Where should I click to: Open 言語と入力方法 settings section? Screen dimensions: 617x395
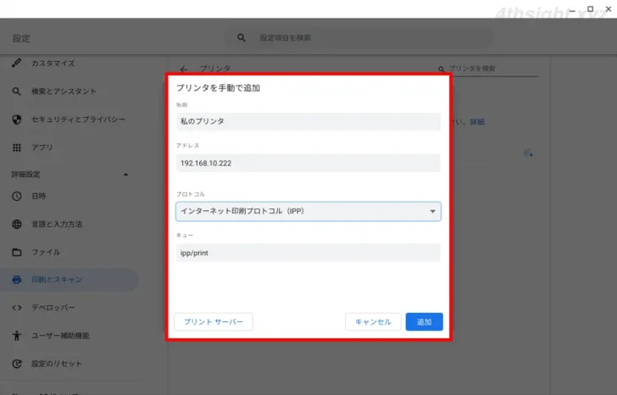[x=57, y=225]
